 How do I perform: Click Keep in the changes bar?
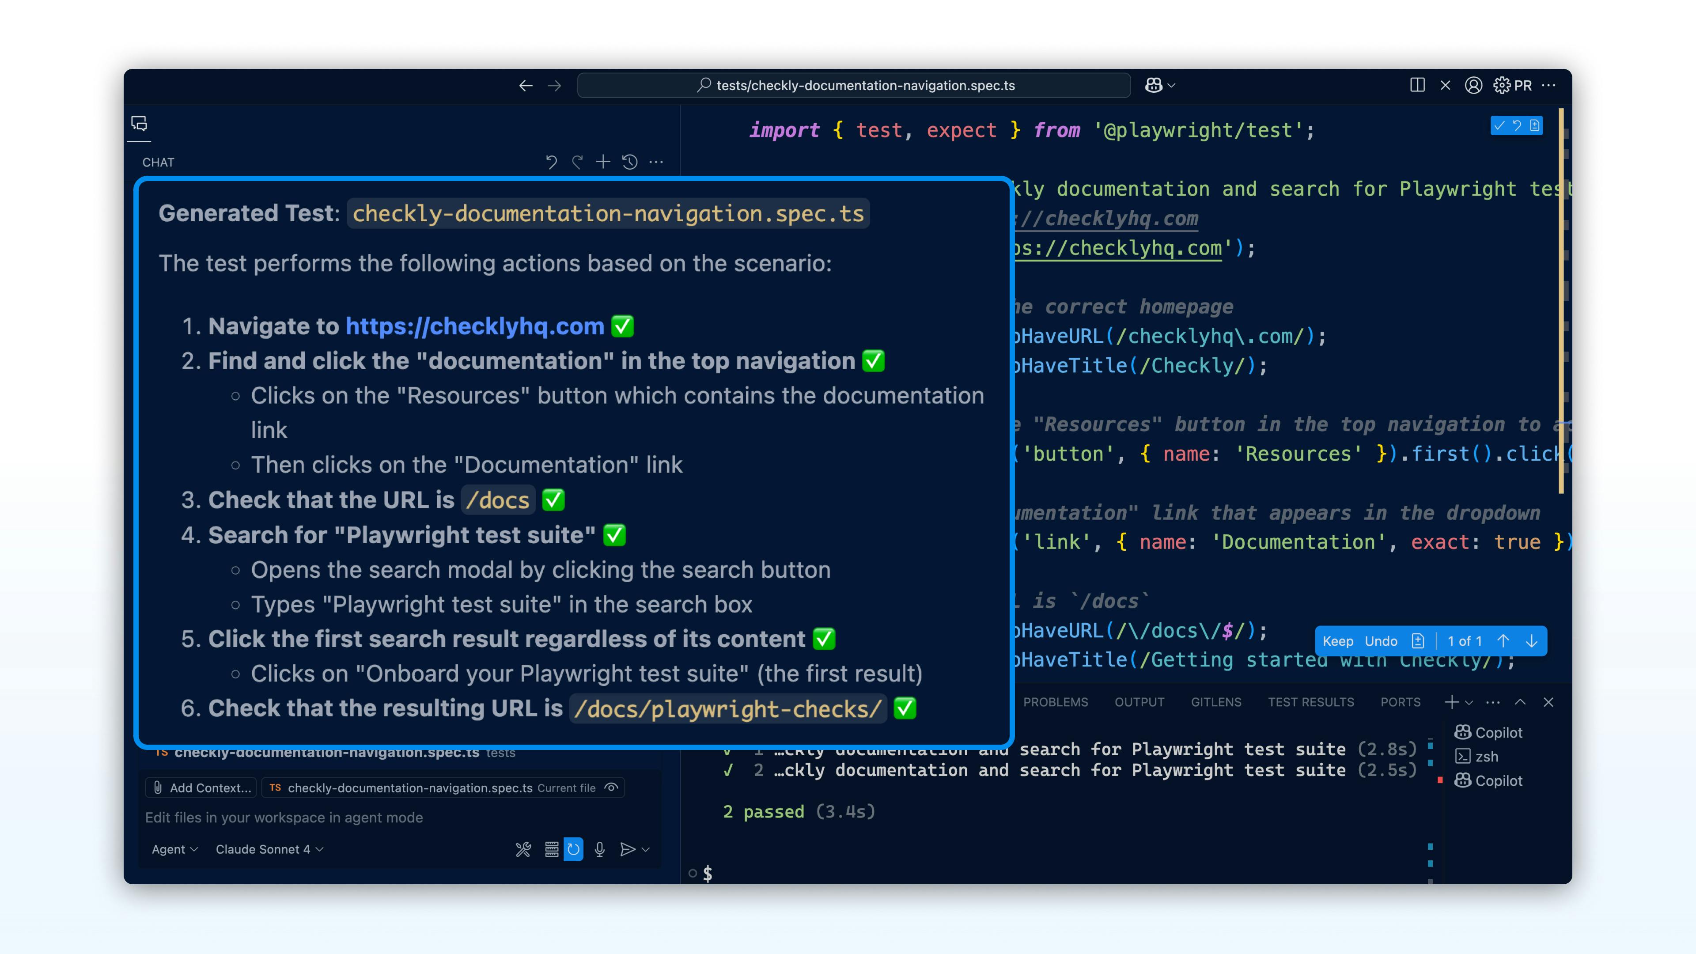(x=1338, y=641)
